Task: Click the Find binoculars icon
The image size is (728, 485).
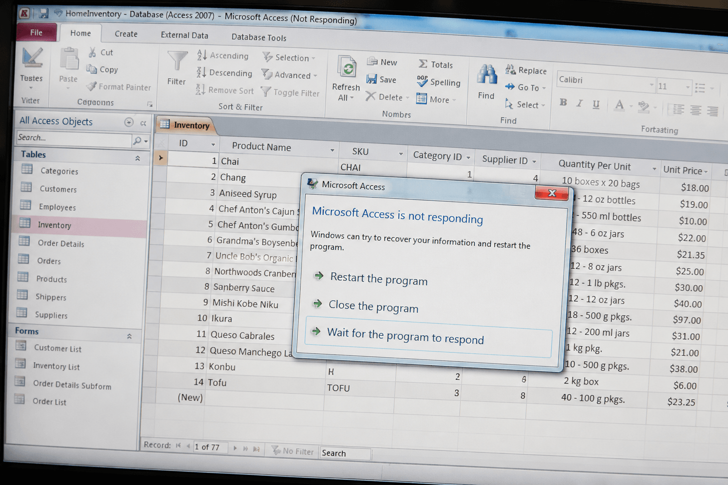Action: (x=487, y=75)
